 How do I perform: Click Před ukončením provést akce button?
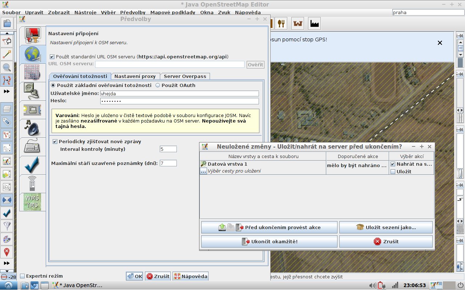pos(269,228)
